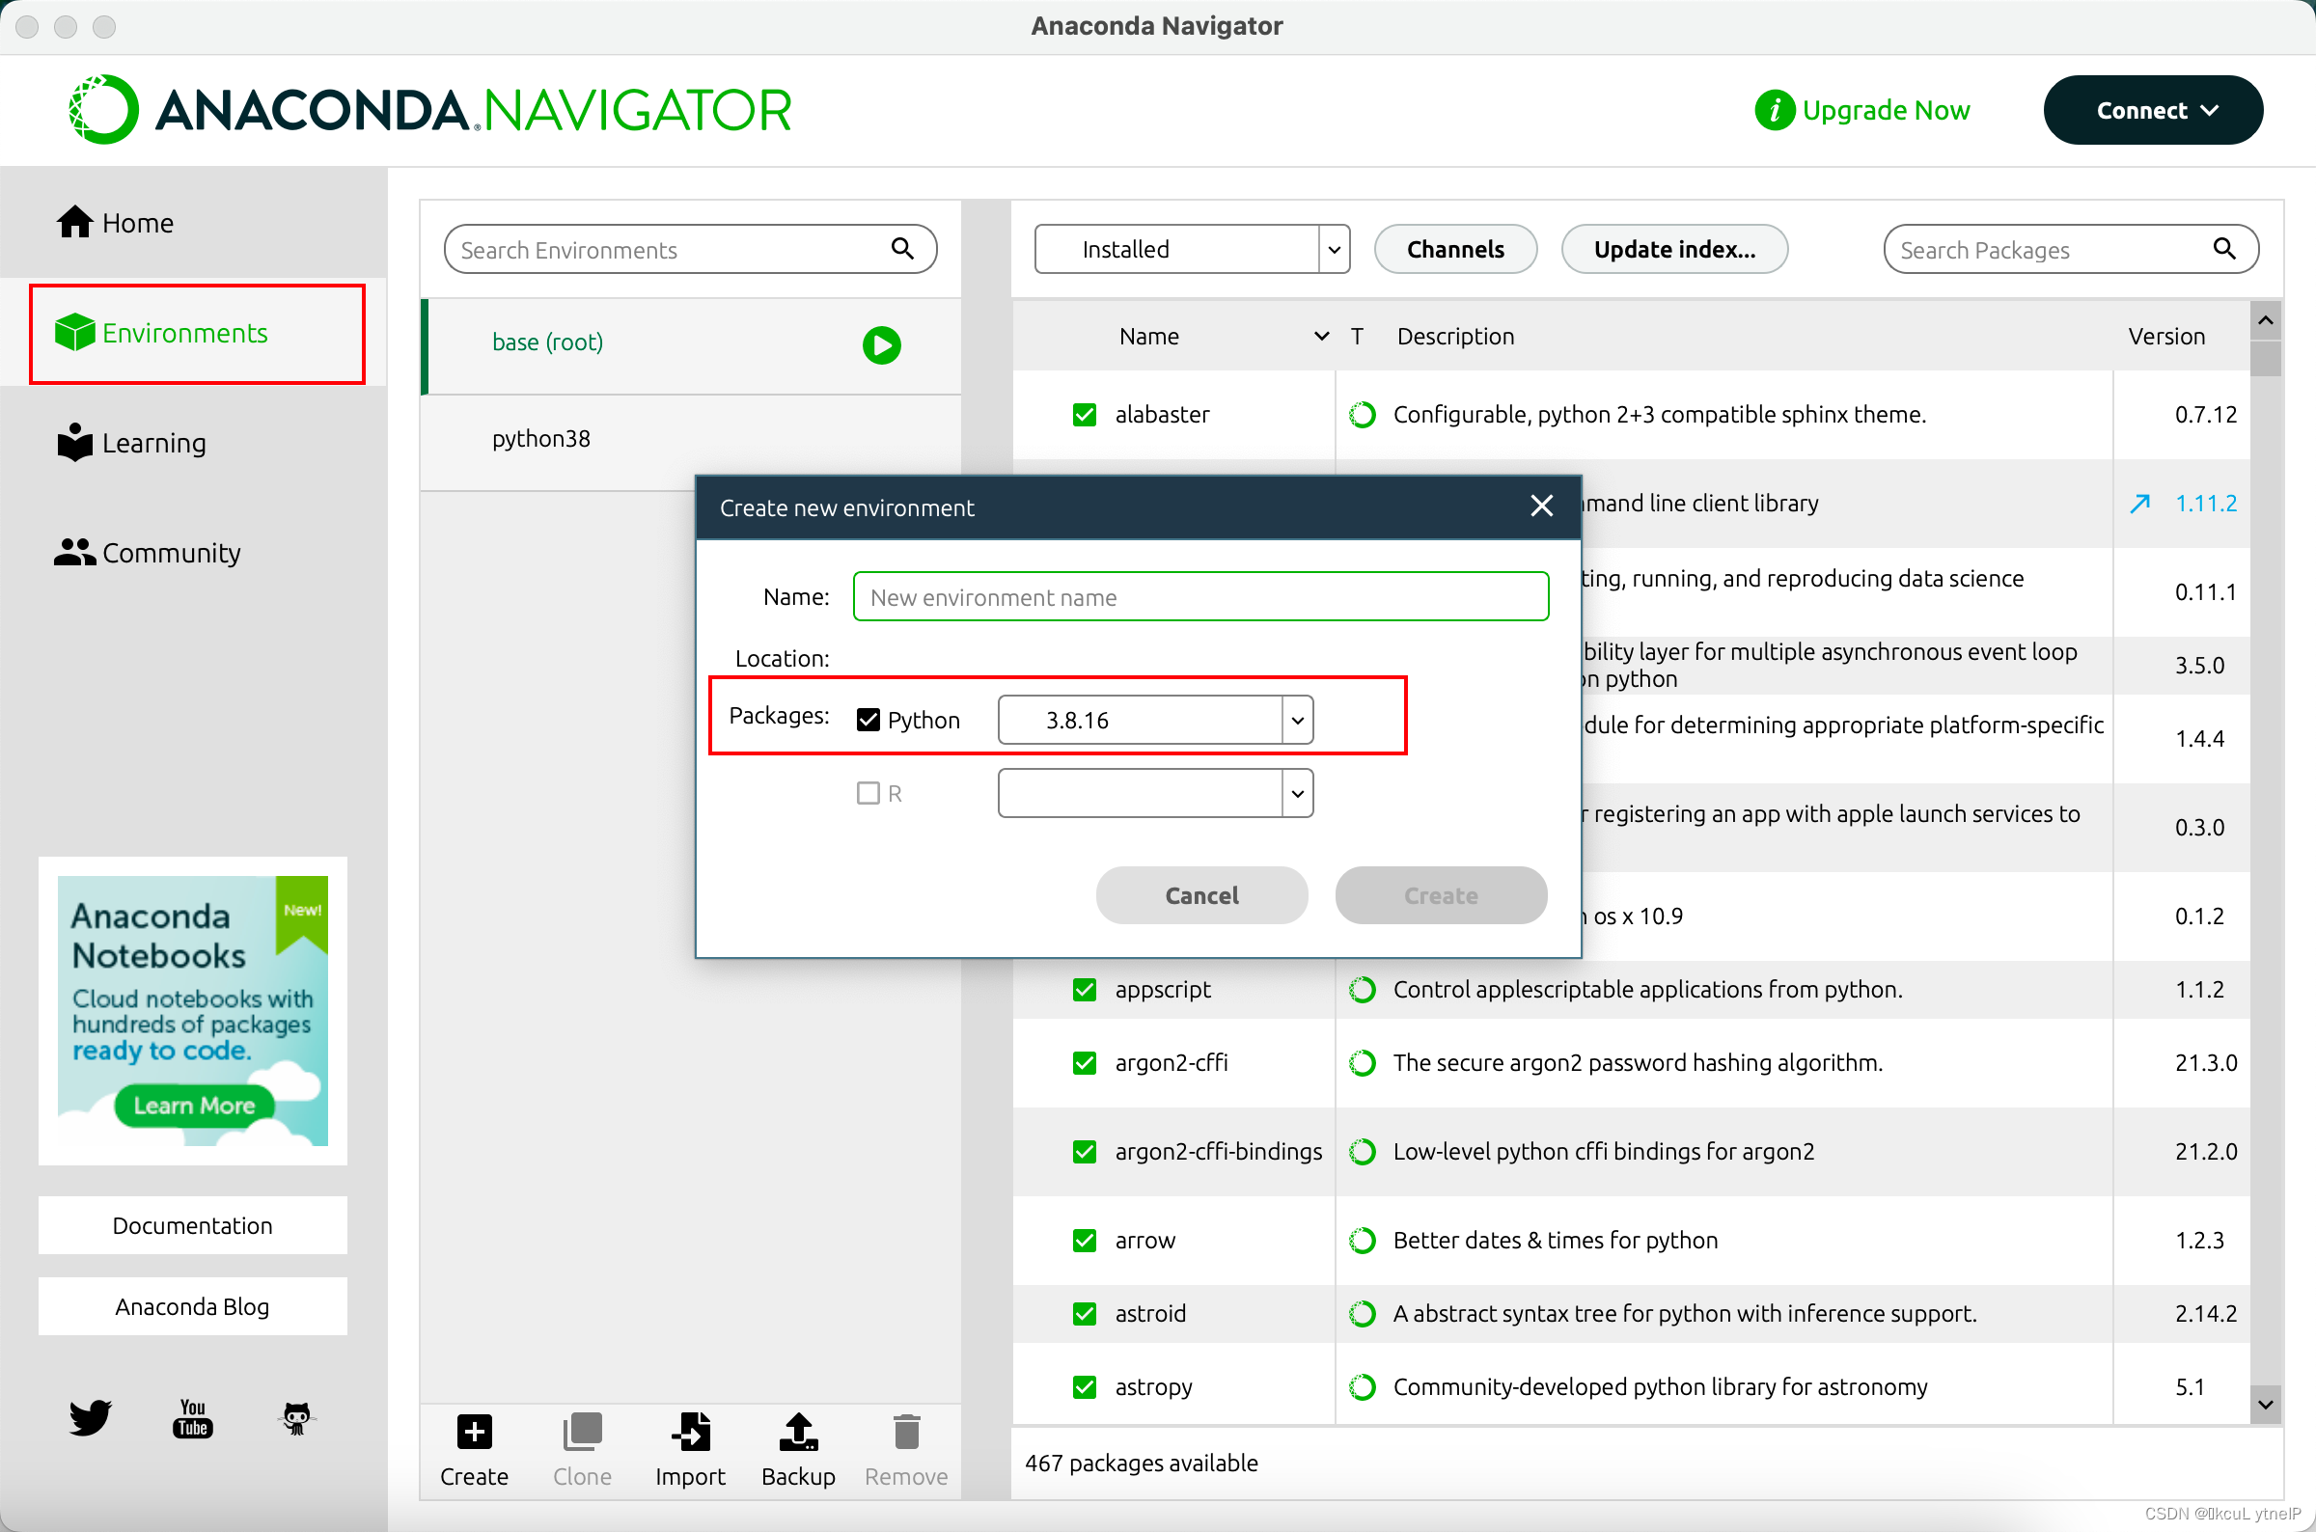
Task: Click the Clone environment icon
Action: [583, 1434]
